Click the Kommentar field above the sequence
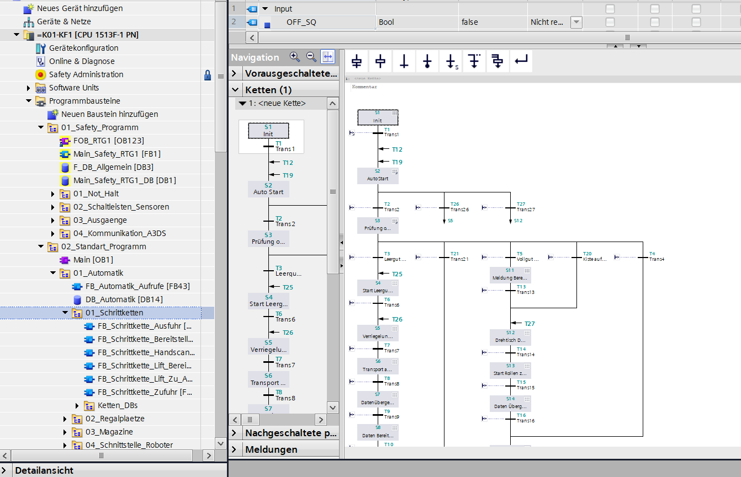This screenshot has width=741, height=477. coord(364,87)
